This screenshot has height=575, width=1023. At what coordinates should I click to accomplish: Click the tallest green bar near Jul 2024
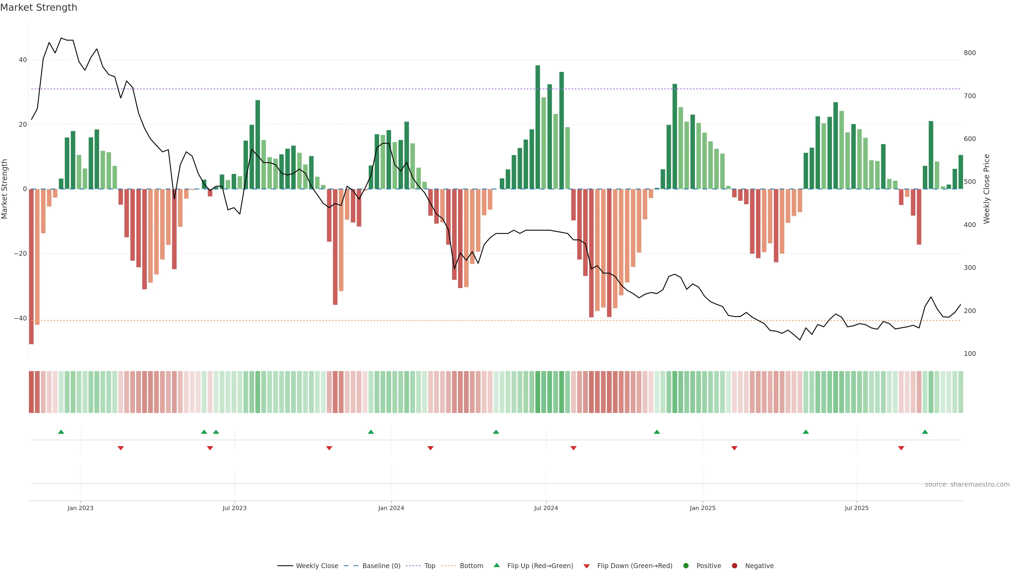[x=538, y=127]
